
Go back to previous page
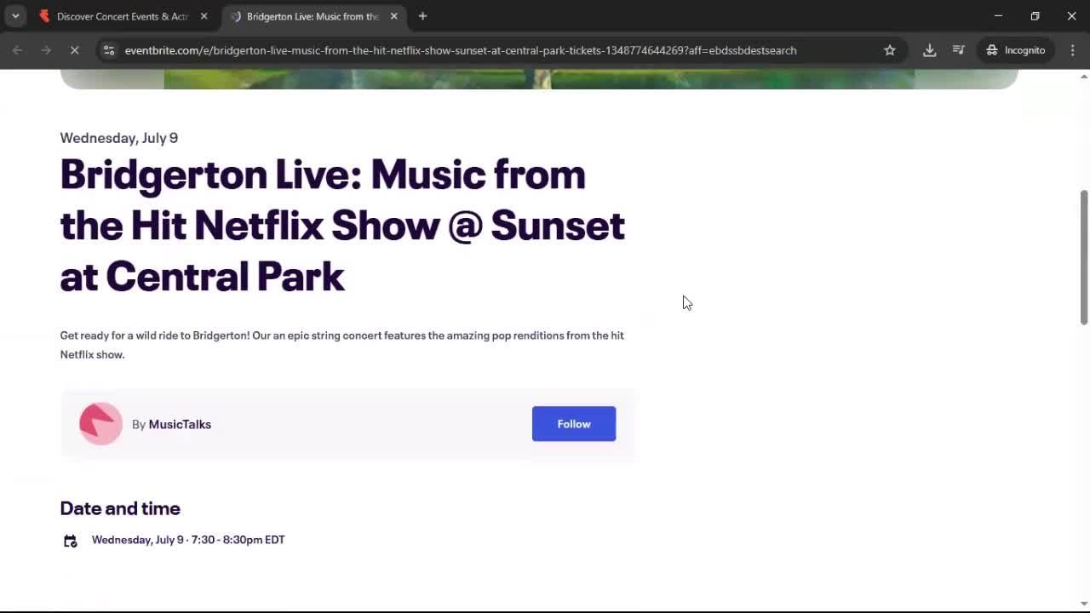point(17,50)
